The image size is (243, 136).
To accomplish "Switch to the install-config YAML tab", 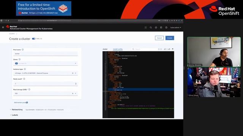I will click(x=118, y=49).
